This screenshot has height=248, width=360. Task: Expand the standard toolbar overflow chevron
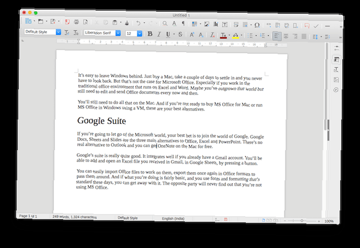[x=341, y=27]
